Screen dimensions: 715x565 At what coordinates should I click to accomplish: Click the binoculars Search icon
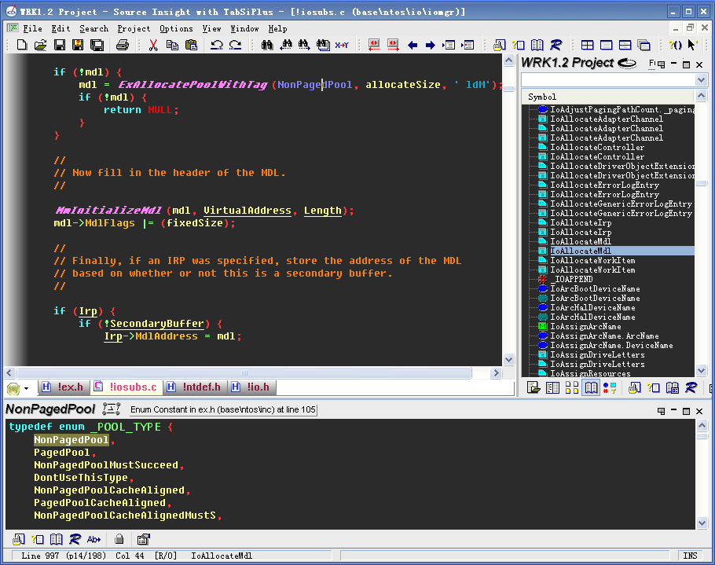coord(267,45)
